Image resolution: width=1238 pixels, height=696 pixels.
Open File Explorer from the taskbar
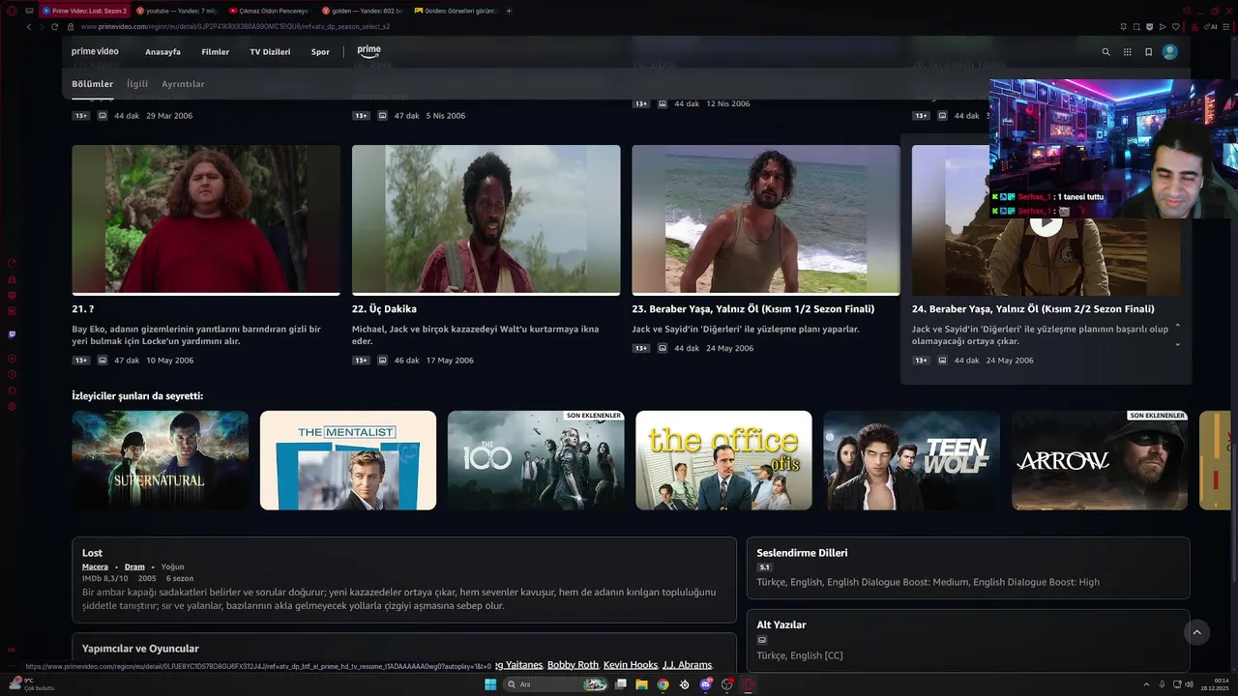(x=641, y=684)
